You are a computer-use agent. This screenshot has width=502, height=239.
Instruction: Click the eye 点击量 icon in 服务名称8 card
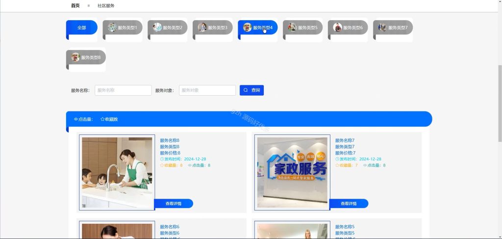pos(190,165)
